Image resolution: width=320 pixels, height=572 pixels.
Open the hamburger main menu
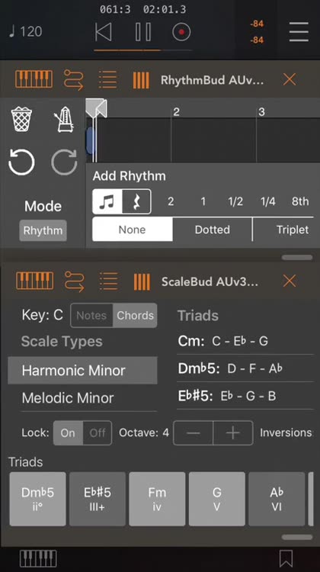tap(299, 32)
